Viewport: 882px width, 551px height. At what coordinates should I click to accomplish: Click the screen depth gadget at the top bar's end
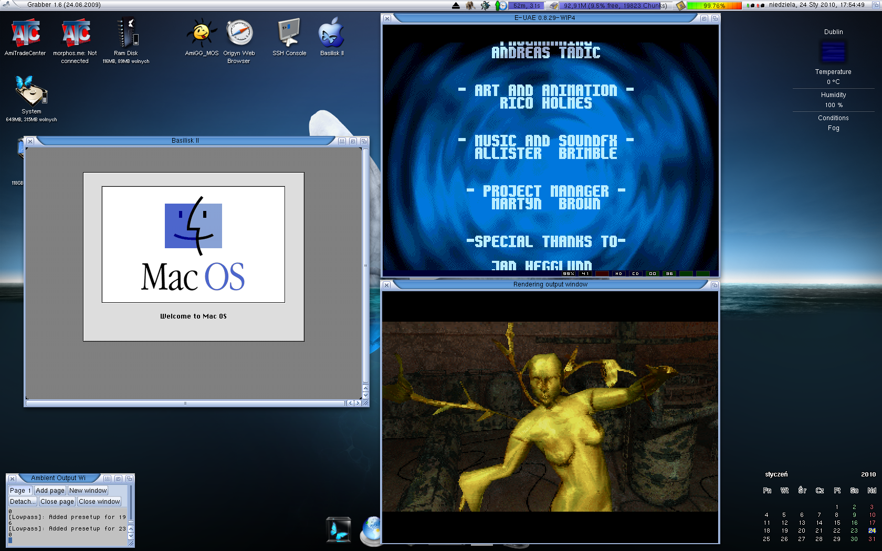point(877,5)
